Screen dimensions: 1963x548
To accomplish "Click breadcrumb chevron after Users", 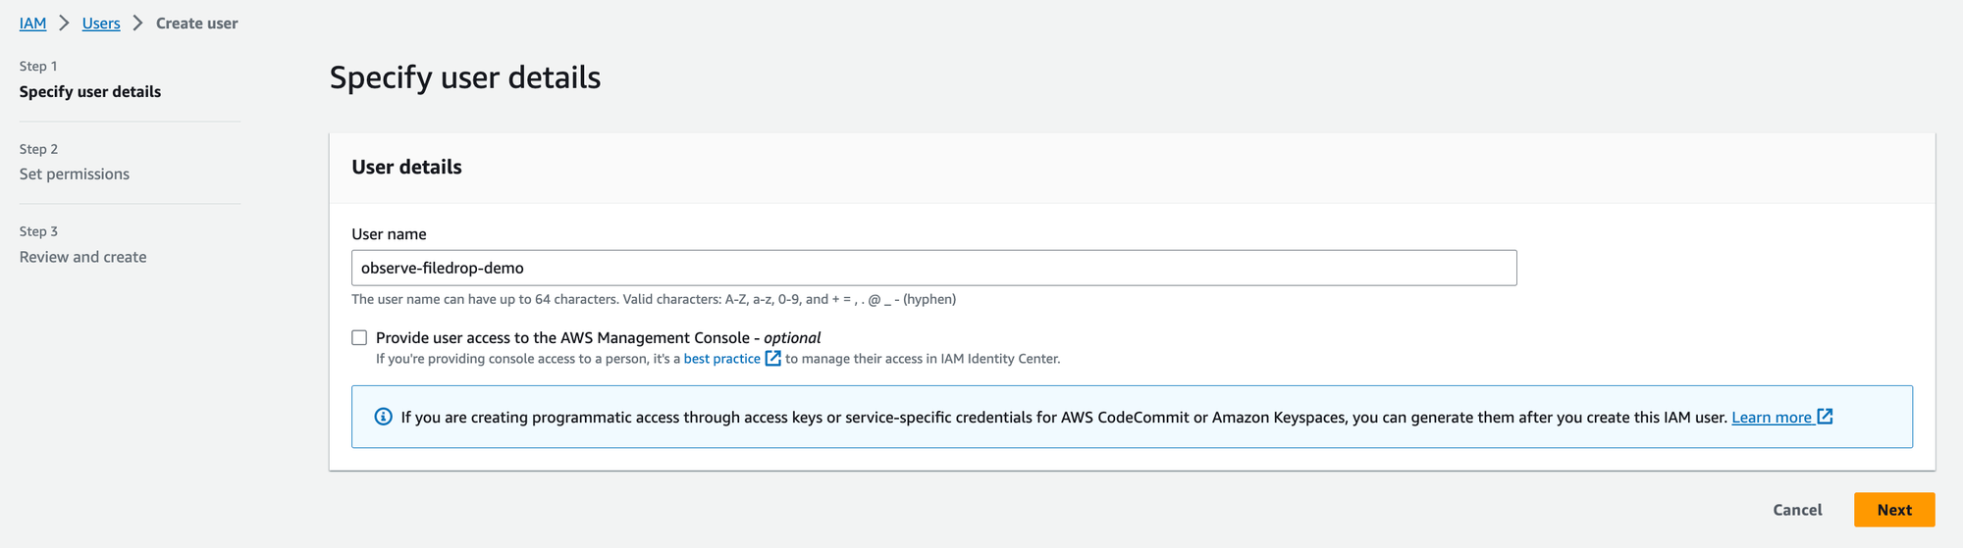I will 137,23.
